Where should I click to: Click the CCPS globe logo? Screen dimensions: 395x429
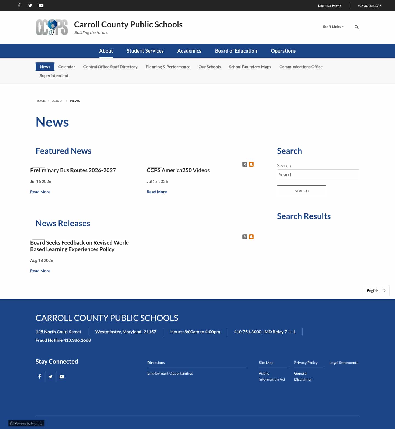52,27
